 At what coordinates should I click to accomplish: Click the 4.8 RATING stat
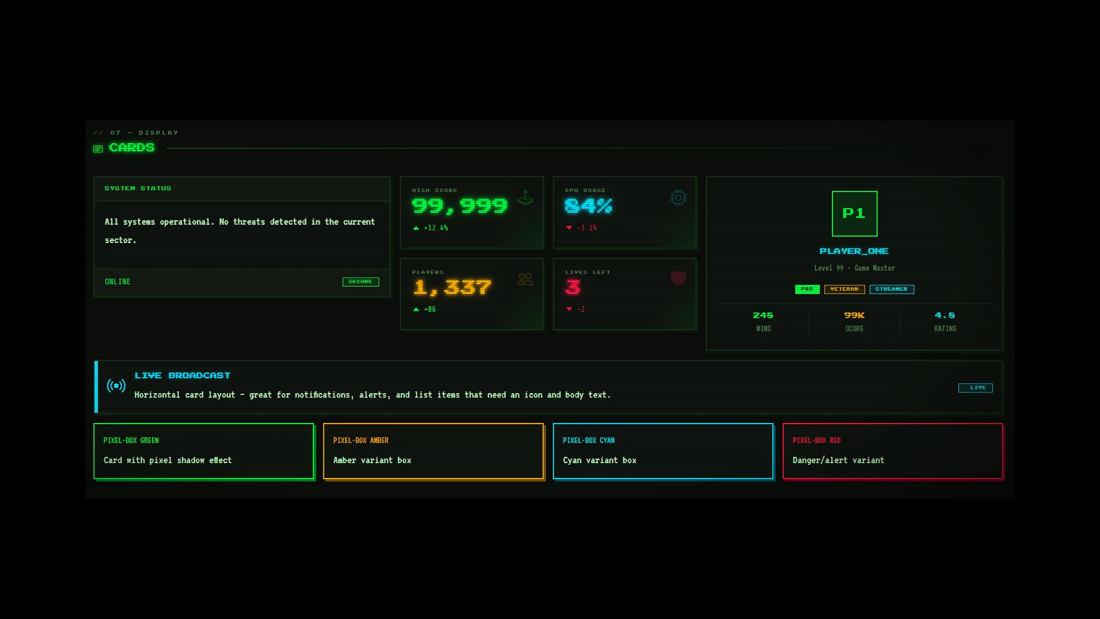[x=945, y=322]
